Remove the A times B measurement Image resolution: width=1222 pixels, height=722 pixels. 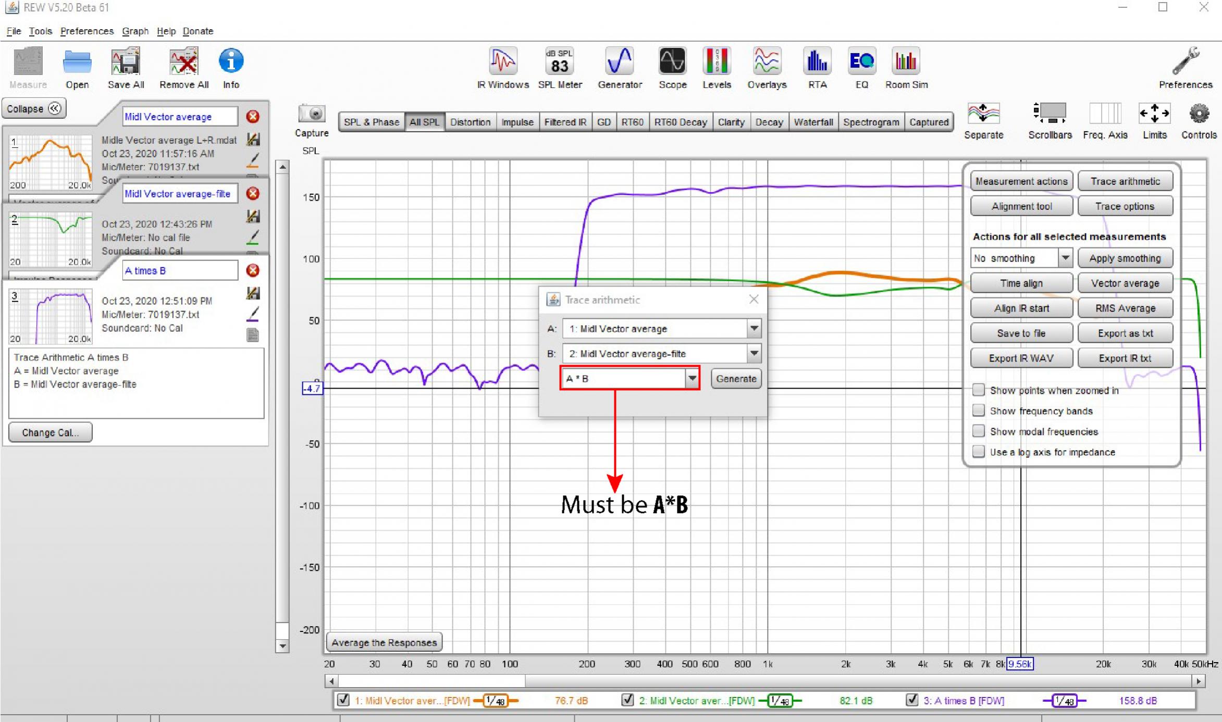[x=253, y=270]
